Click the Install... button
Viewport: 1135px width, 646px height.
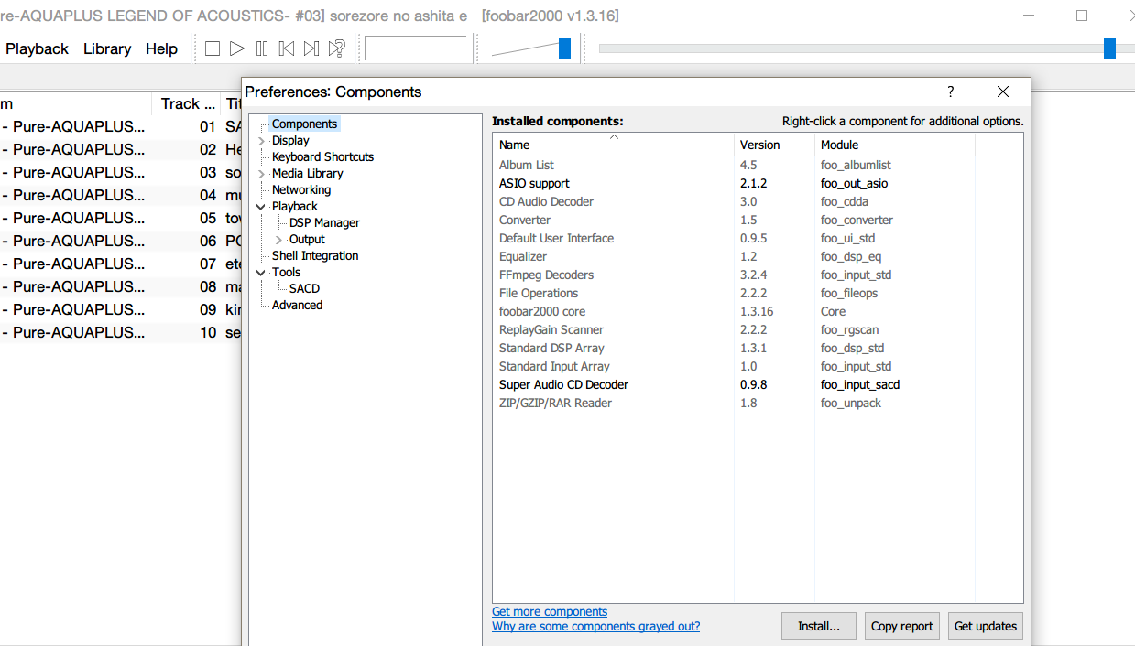[x=818, y=626]
